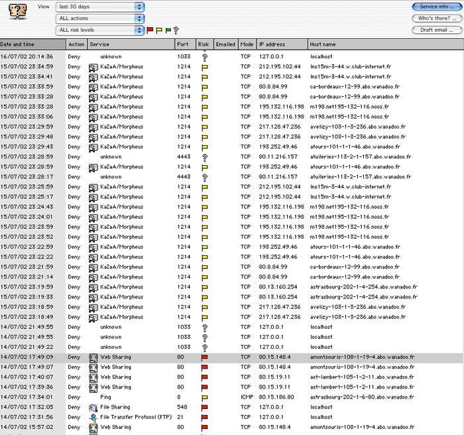
Task: Click question mark risk in 14/07/02 21:49:22 row
Action: (x=204, y=347)
